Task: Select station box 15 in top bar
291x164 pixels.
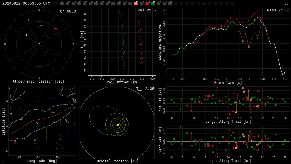Action: [142, 3]
